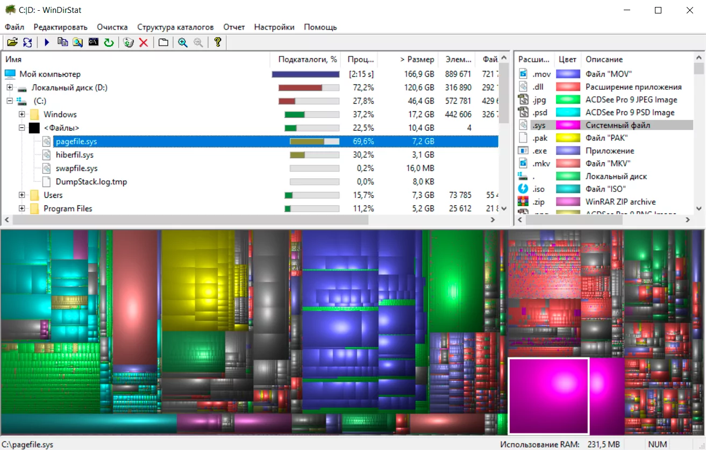The image size is (706, 450).
Task: Expand the Локальный диск (D:) node
Action: pos(10,88)
